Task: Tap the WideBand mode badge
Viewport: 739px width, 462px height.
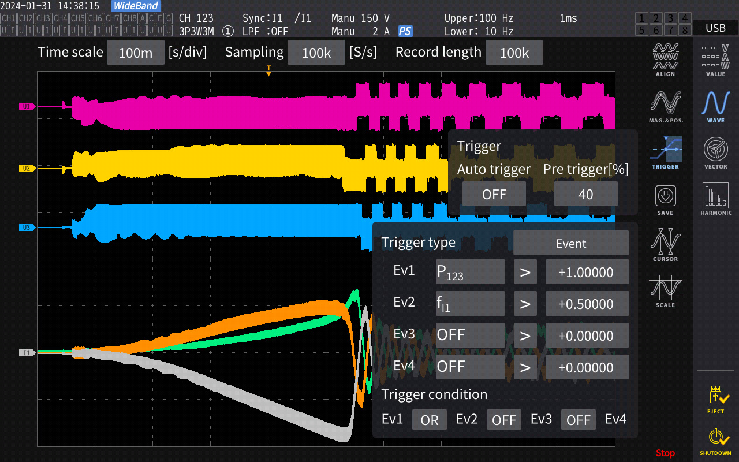Action: [x=136, y=6]
